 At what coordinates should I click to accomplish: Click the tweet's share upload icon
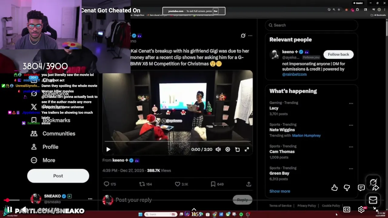coord(249,184)
